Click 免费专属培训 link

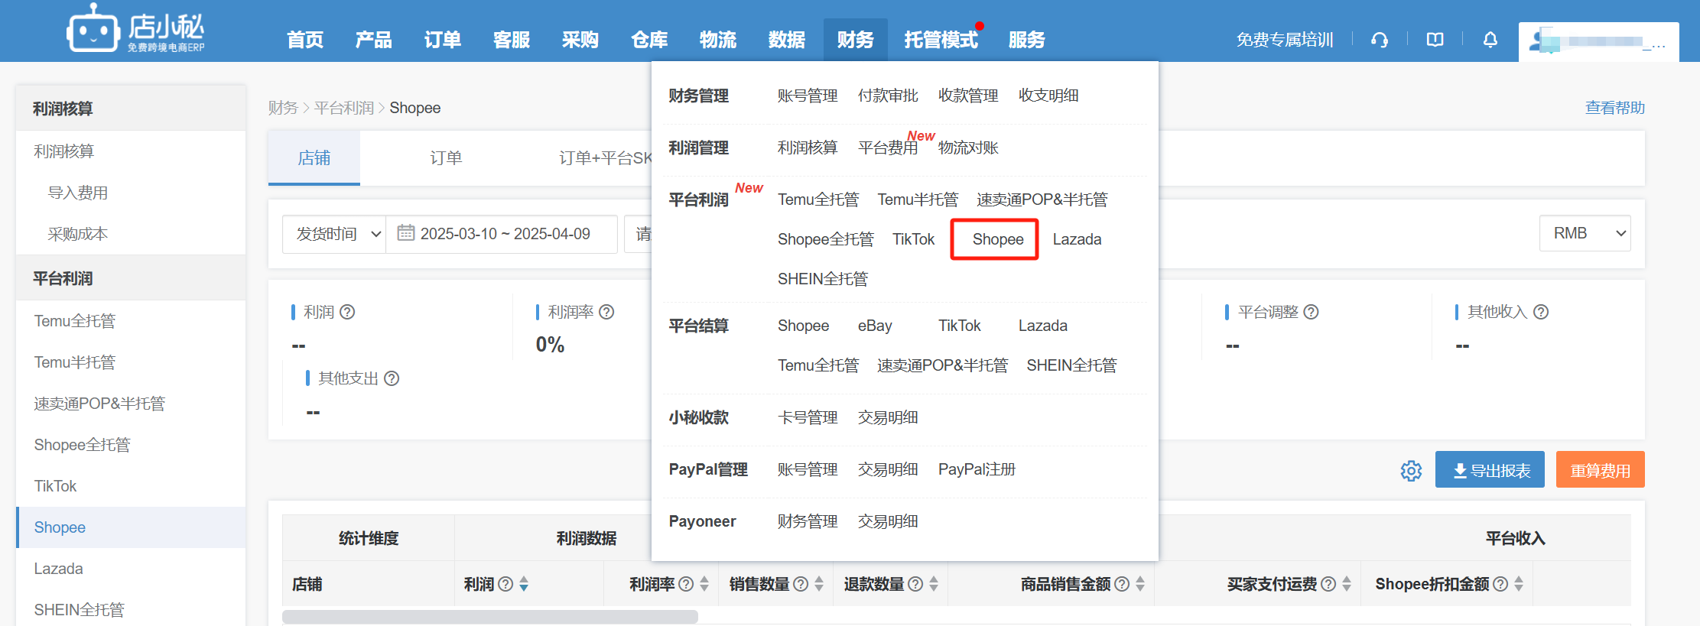(1285, 40)
